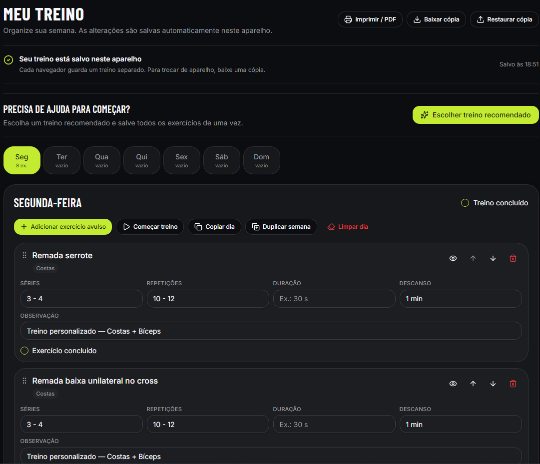Click the PRECISA DE AJUDA PARA COMEÇAR? heading
The width and height of the screenshot is (540, 464).
tap(66, 109)
